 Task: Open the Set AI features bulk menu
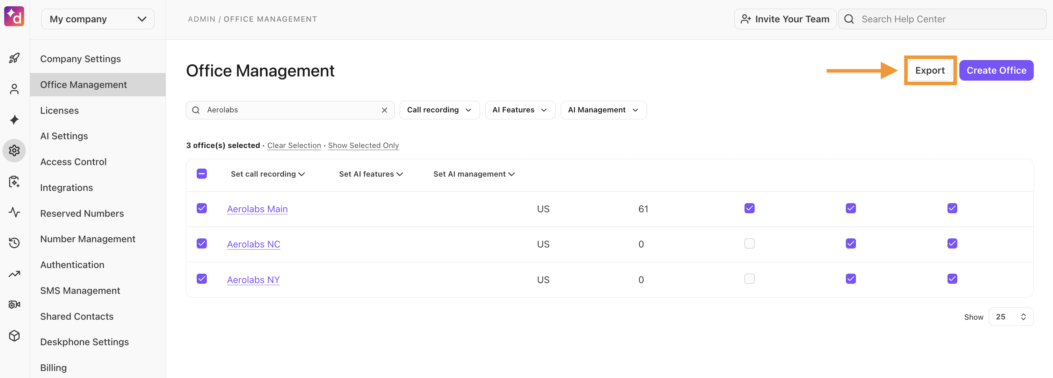(x=371, y=174)
